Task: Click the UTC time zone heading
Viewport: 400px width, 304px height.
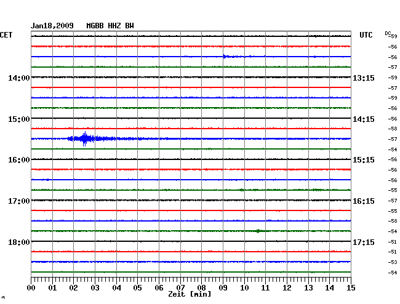Action: (366, 35)
